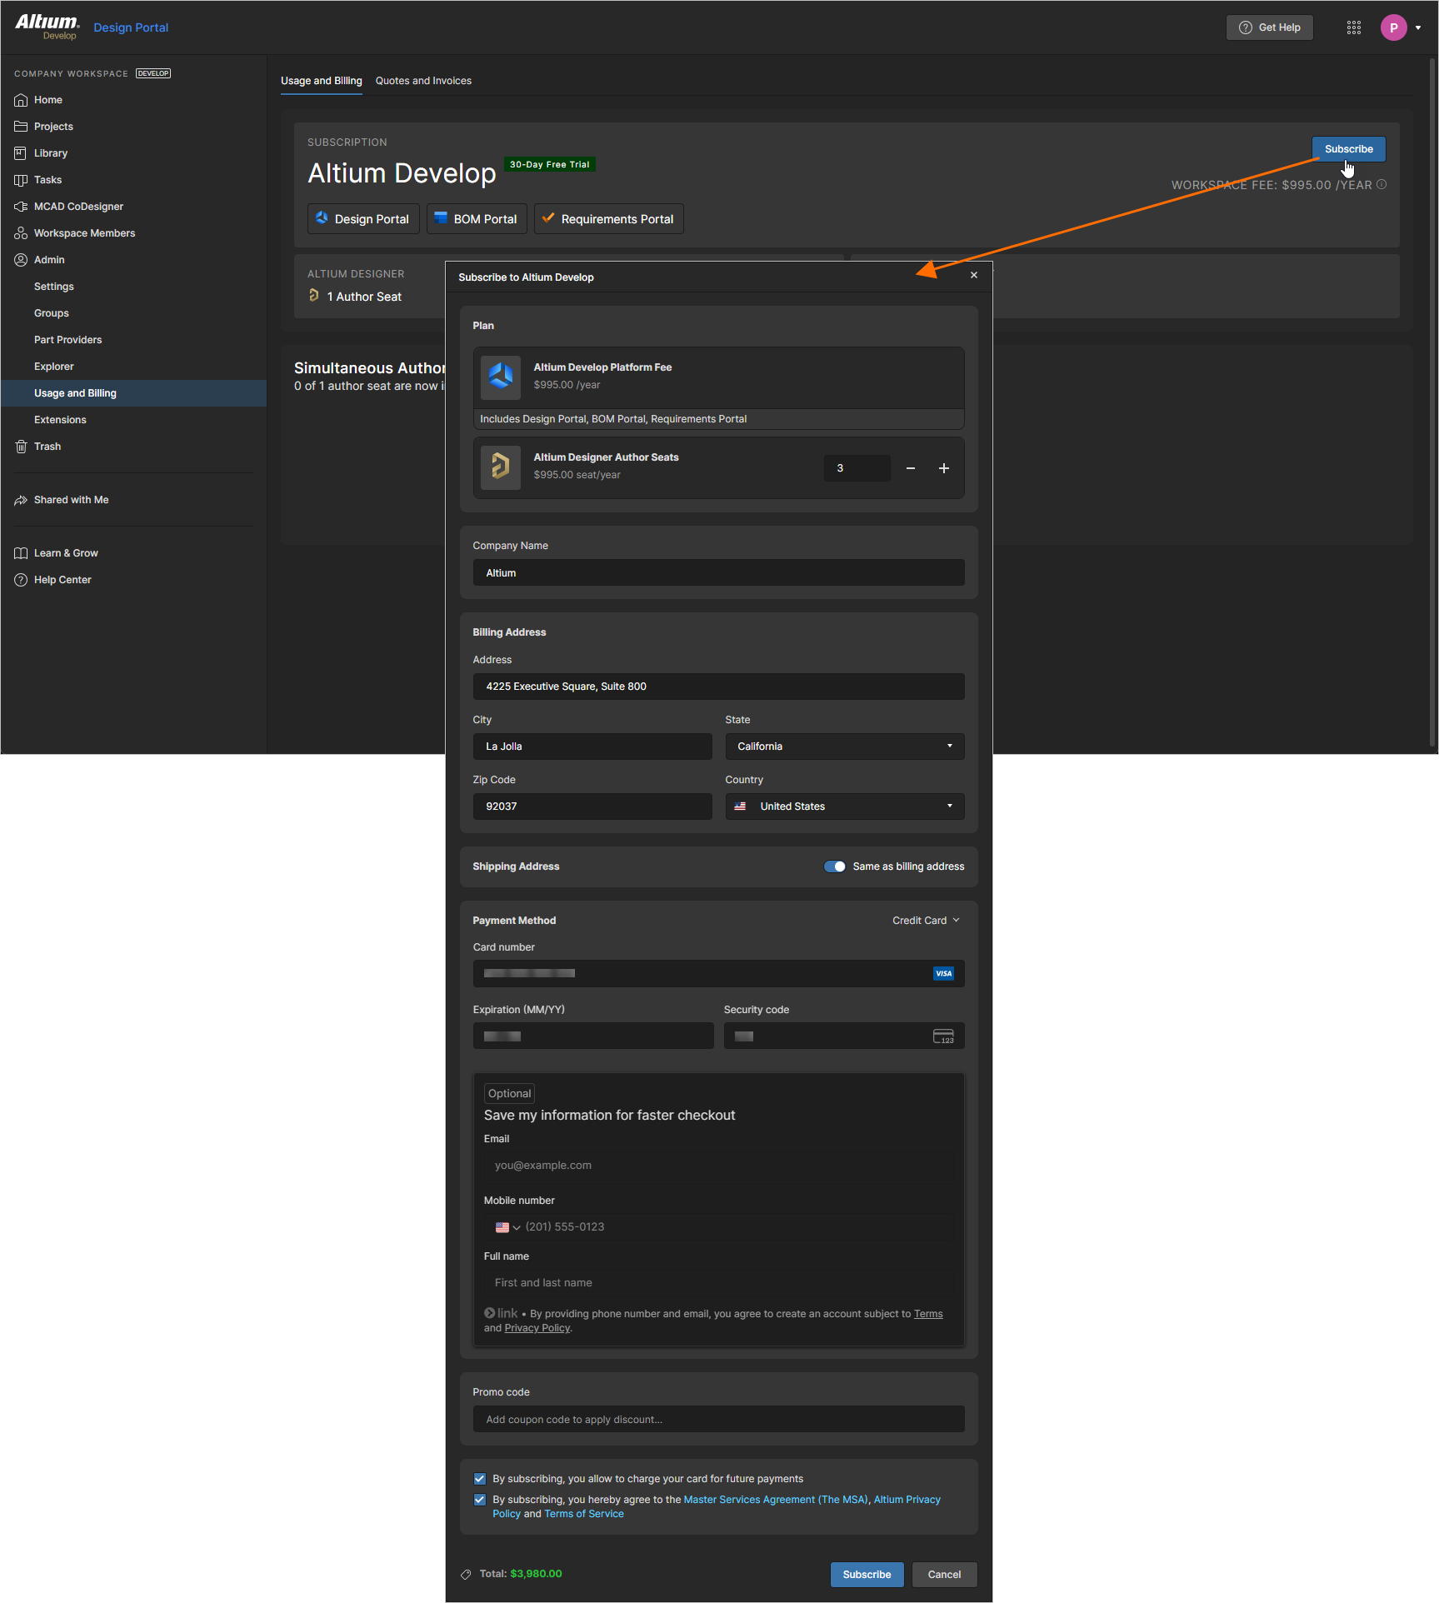Click the MCAD CoDesigner icon
Image resolution: width=1439 pixels, height=1603 pixels.
pos(21,207)
